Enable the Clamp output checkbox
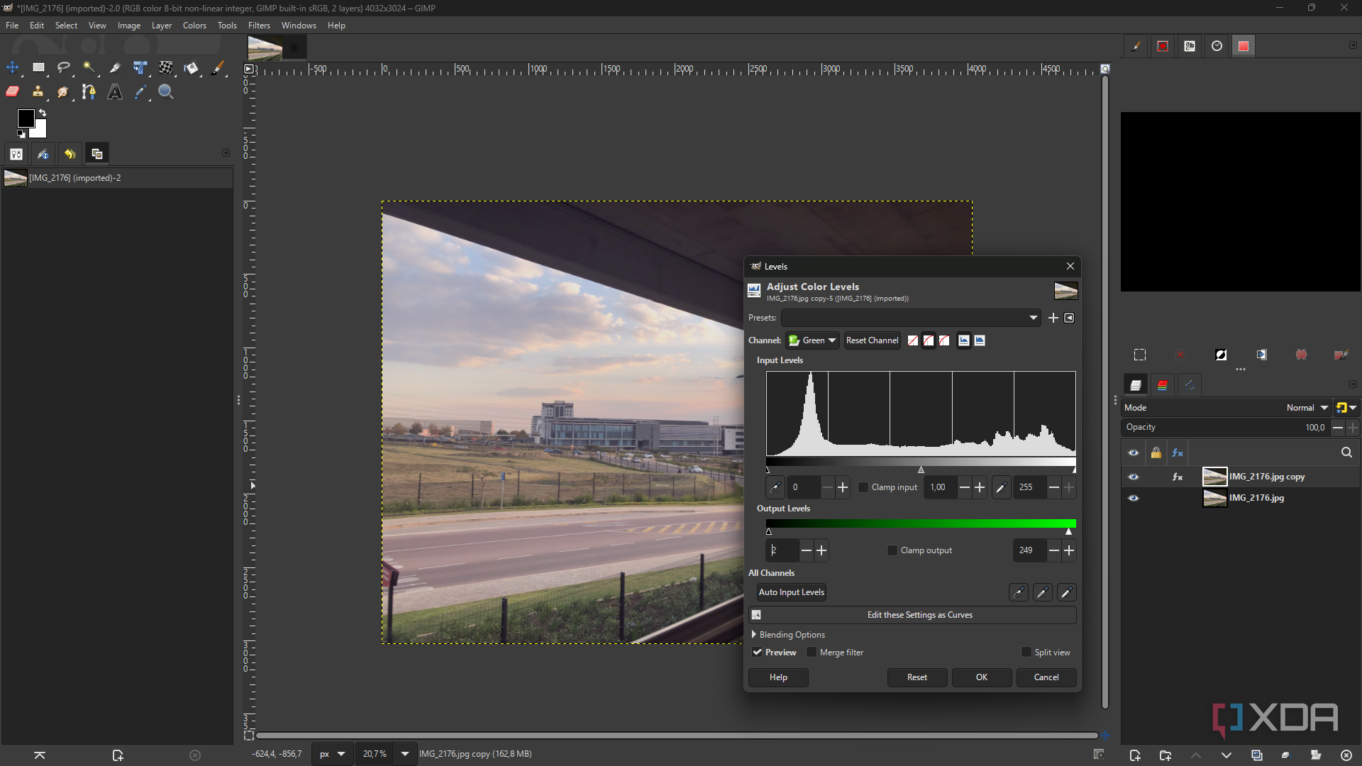 tap(892, 550)
